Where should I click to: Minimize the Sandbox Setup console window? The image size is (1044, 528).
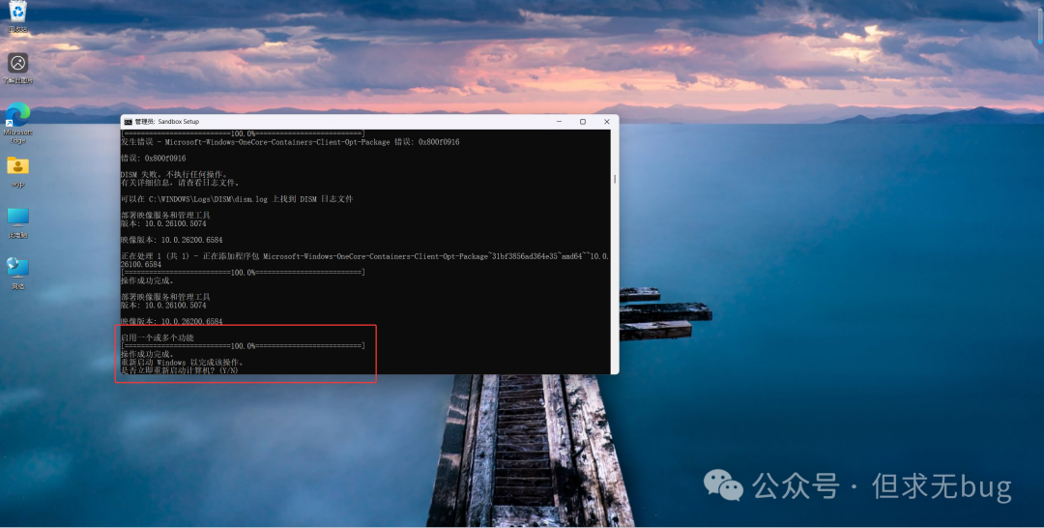tap(557, 122)
